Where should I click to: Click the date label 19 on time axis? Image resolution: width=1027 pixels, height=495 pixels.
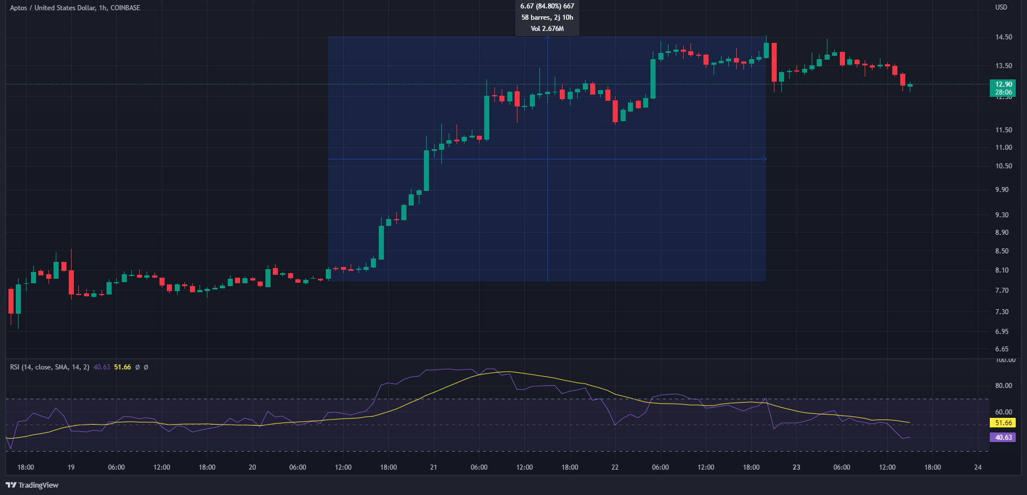pos(71,467)
